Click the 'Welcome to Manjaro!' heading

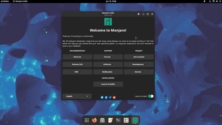tap(108, 30)
